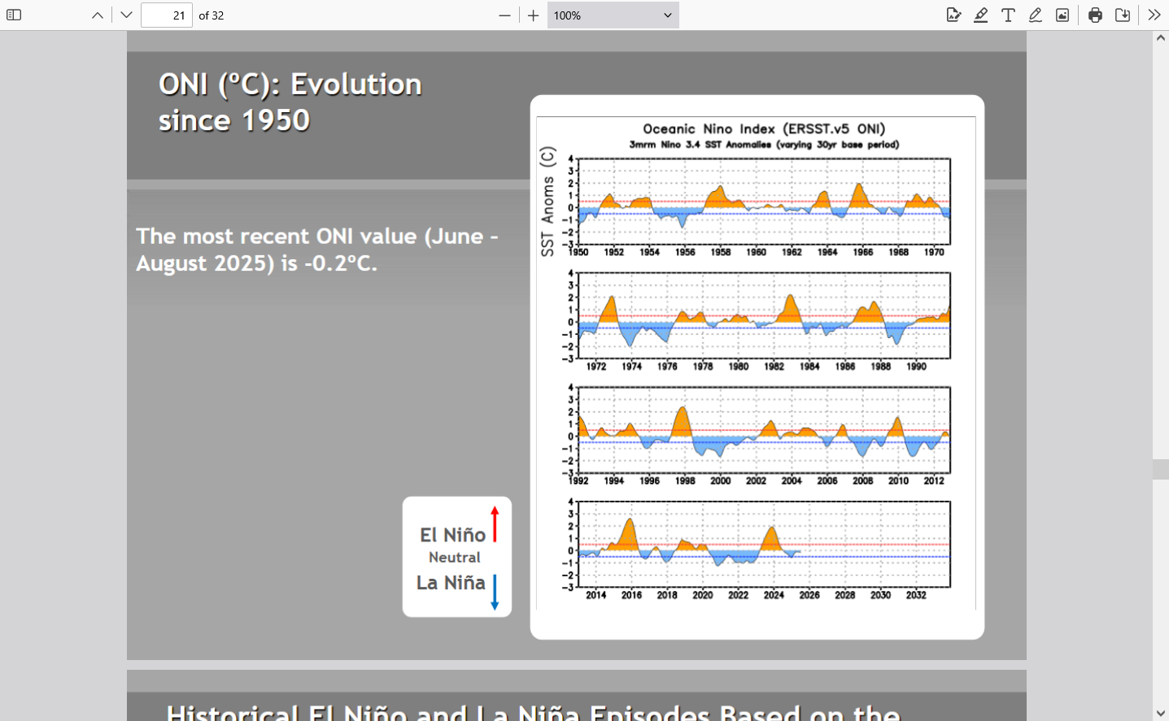Zoom out of the document

click(504, 15)
